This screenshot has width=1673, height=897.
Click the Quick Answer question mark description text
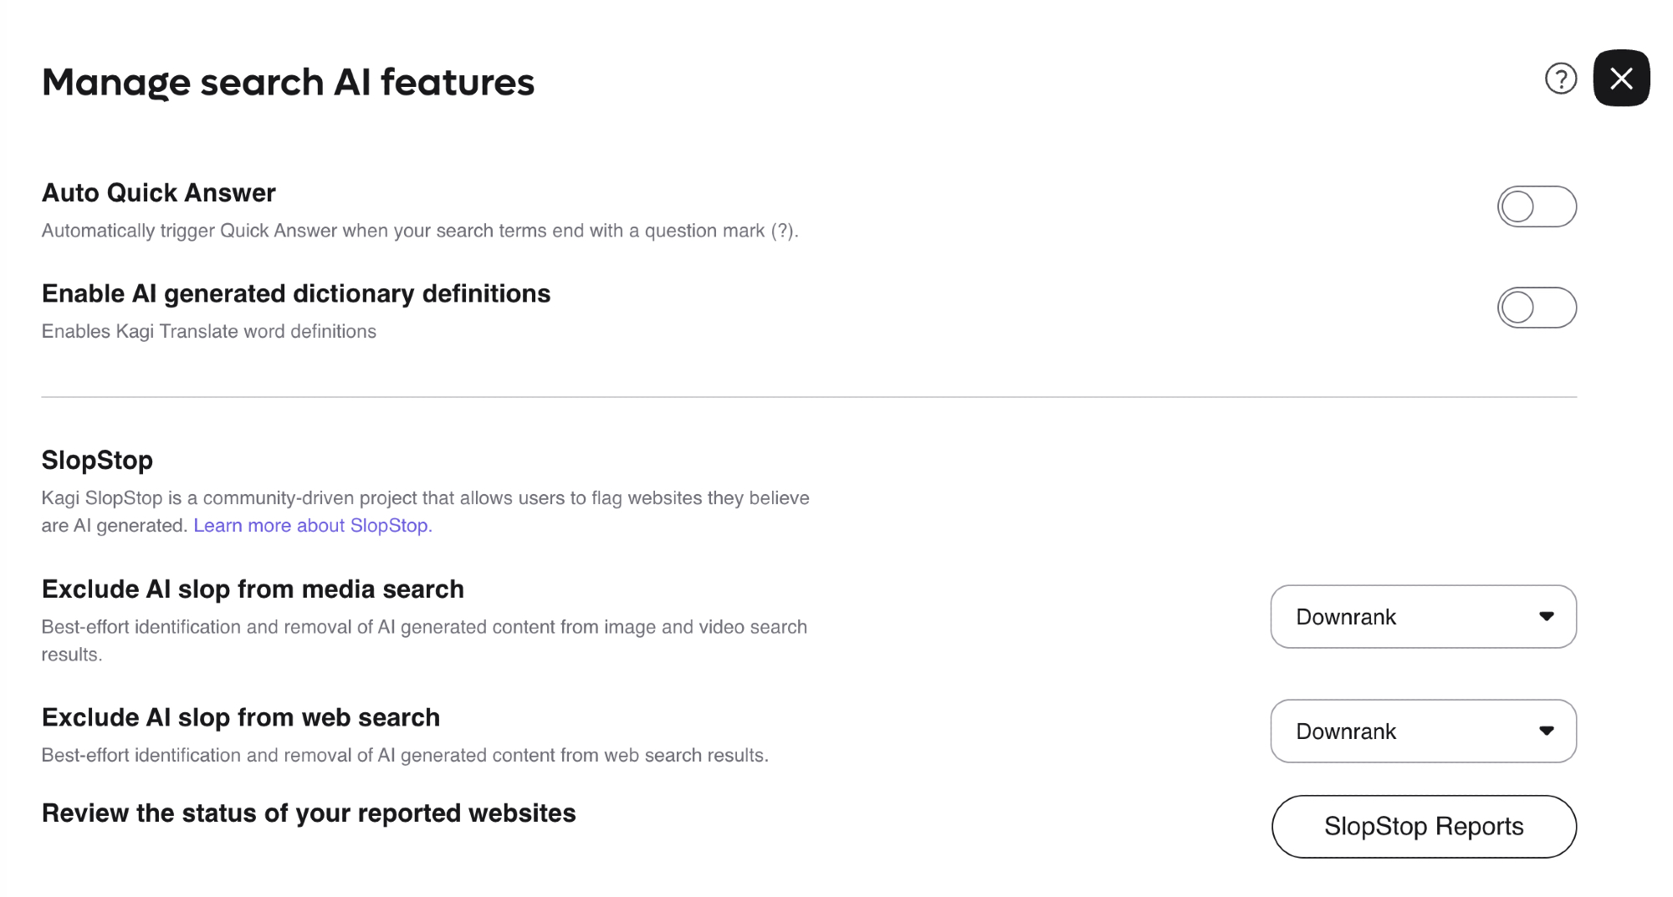420,232
